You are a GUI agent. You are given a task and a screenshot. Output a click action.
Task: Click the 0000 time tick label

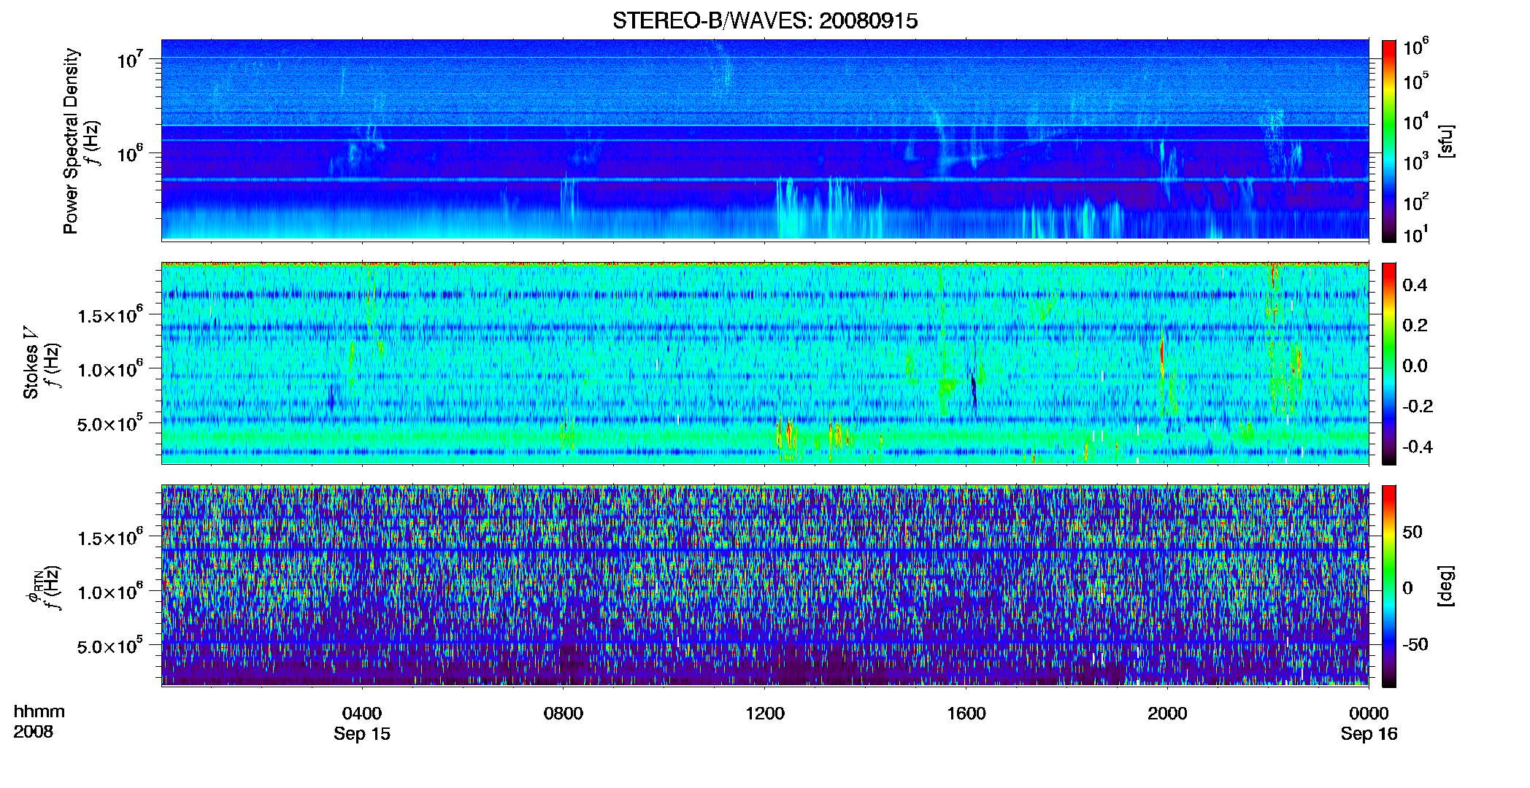(x=1369, y=714)
